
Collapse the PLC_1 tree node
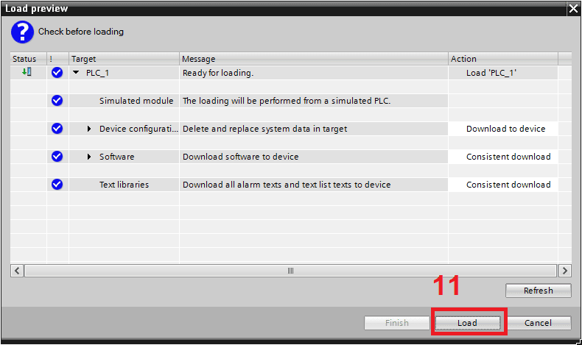coord(76,73)
